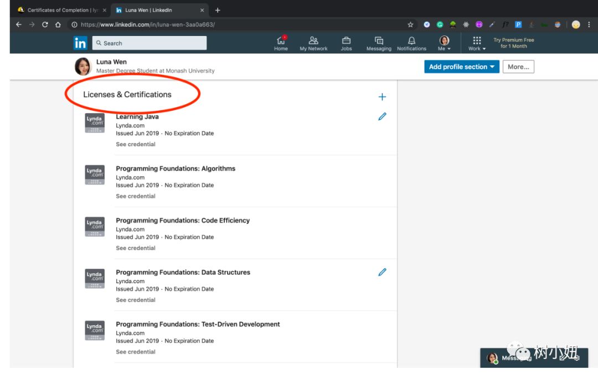This screenshot has width=598, height=379.
Task: Focus the LinkedIn search field
Action: pyautogui.click(x=149, y=43)
